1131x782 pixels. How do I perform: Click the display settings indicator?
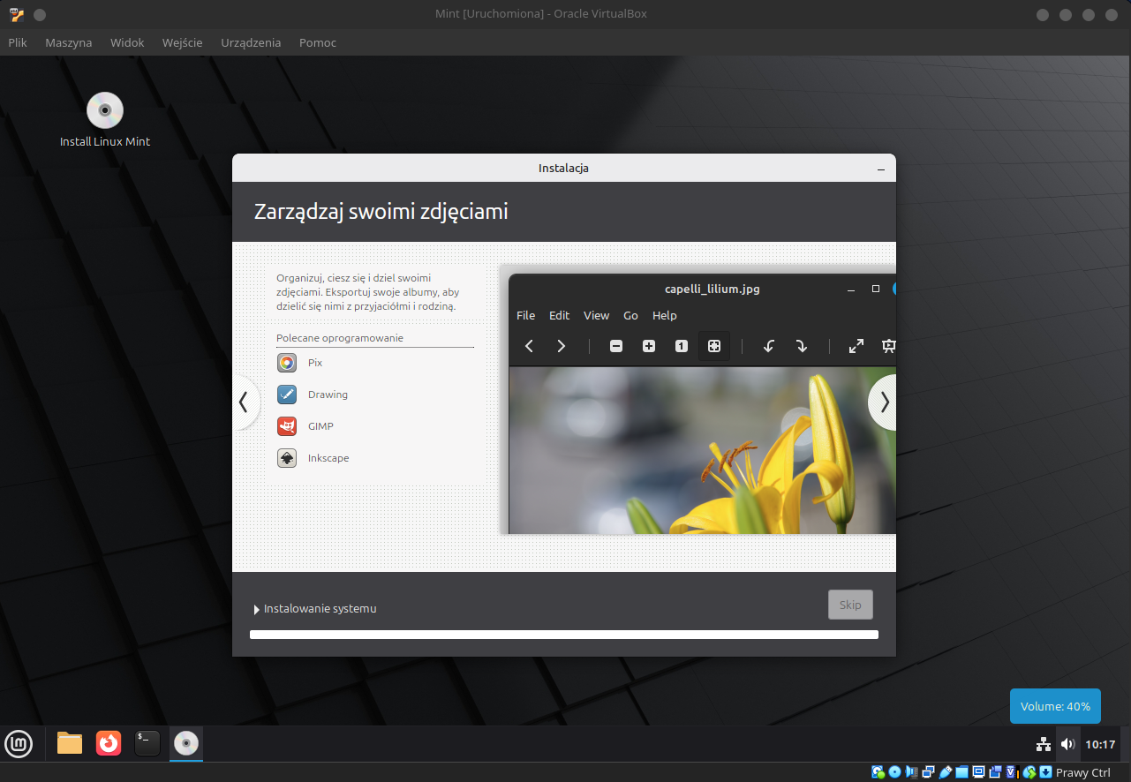pyautogui.click(x=978, y=772)
